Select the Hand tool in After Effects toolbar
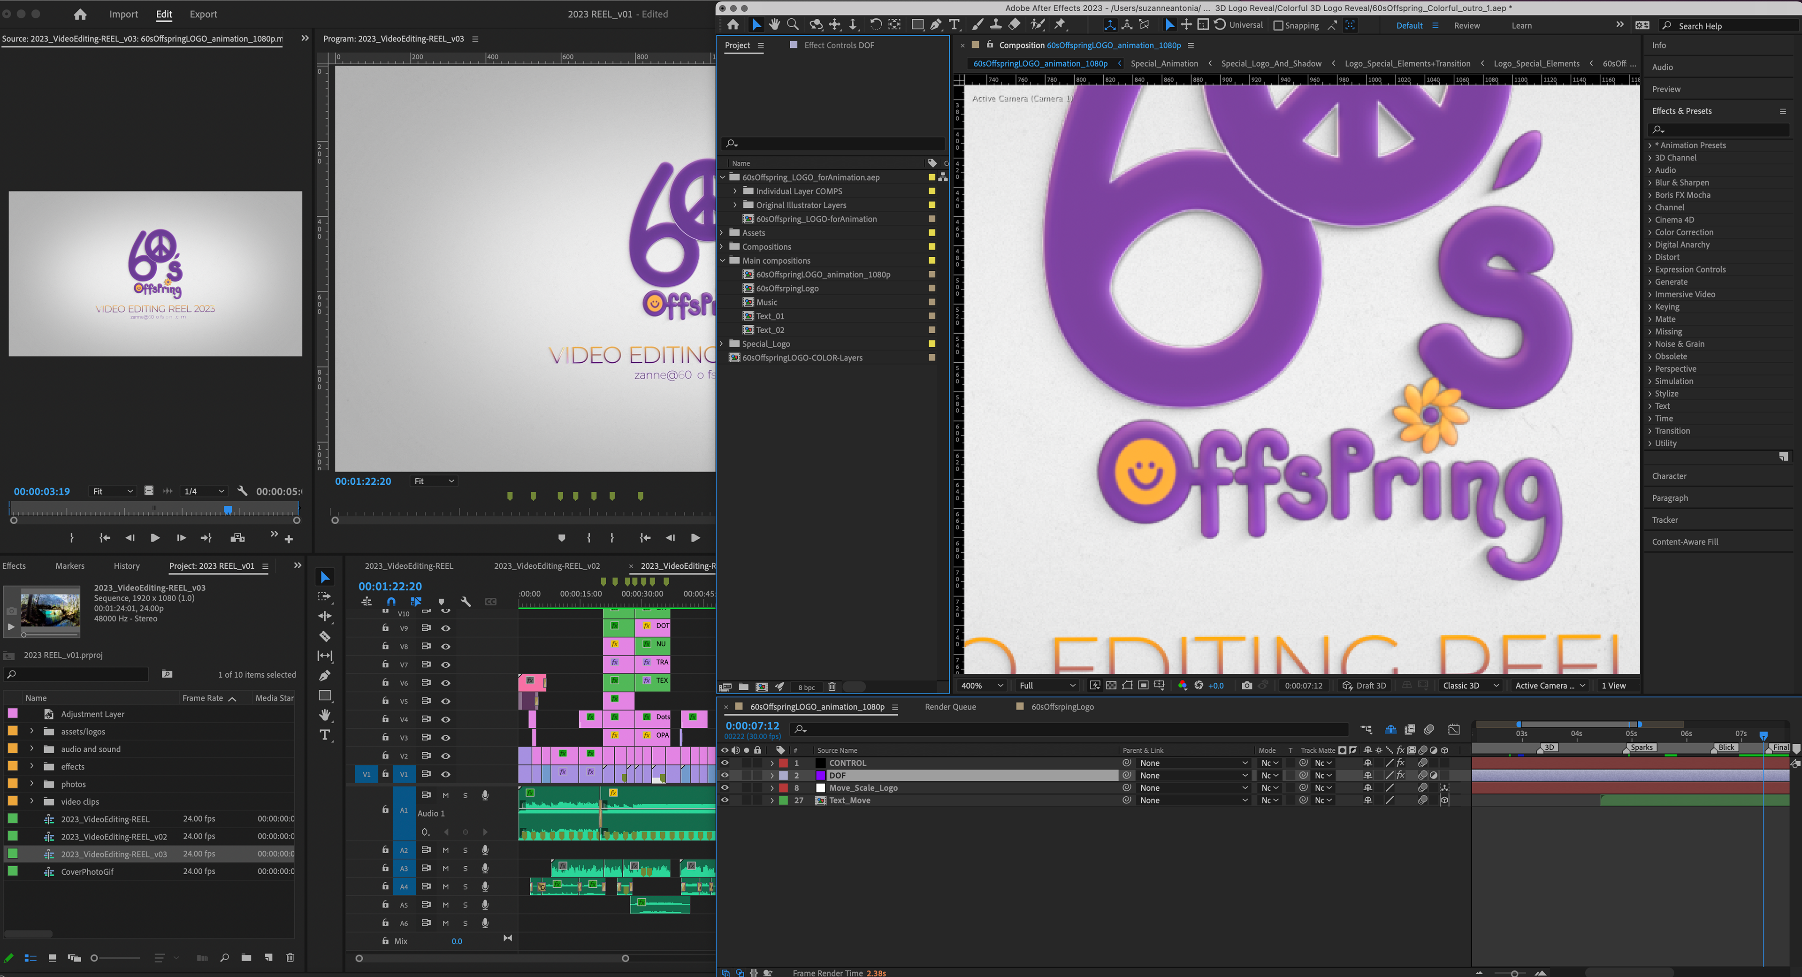 click(774, 24)
